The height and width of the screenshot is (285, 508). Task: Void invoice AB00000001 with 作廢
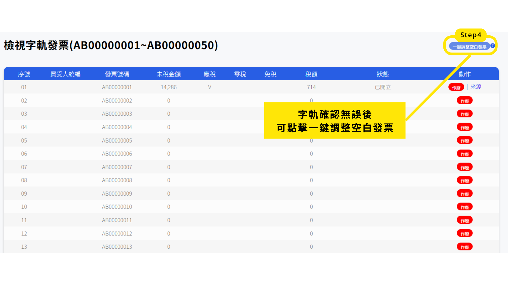click(x=456, y=87)
